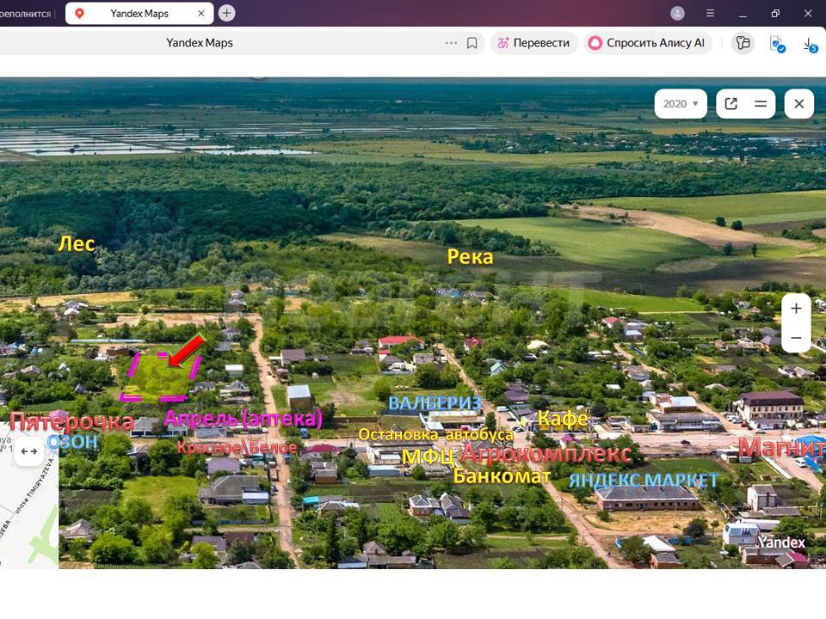Open a new browser tab

point(226,13)
